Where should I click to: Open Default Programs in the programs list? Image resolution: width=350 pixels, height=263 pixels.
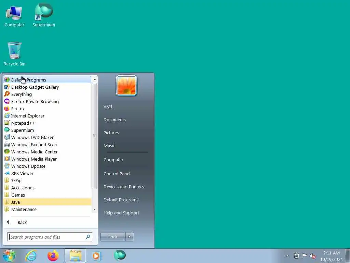[x=47, y=80]
